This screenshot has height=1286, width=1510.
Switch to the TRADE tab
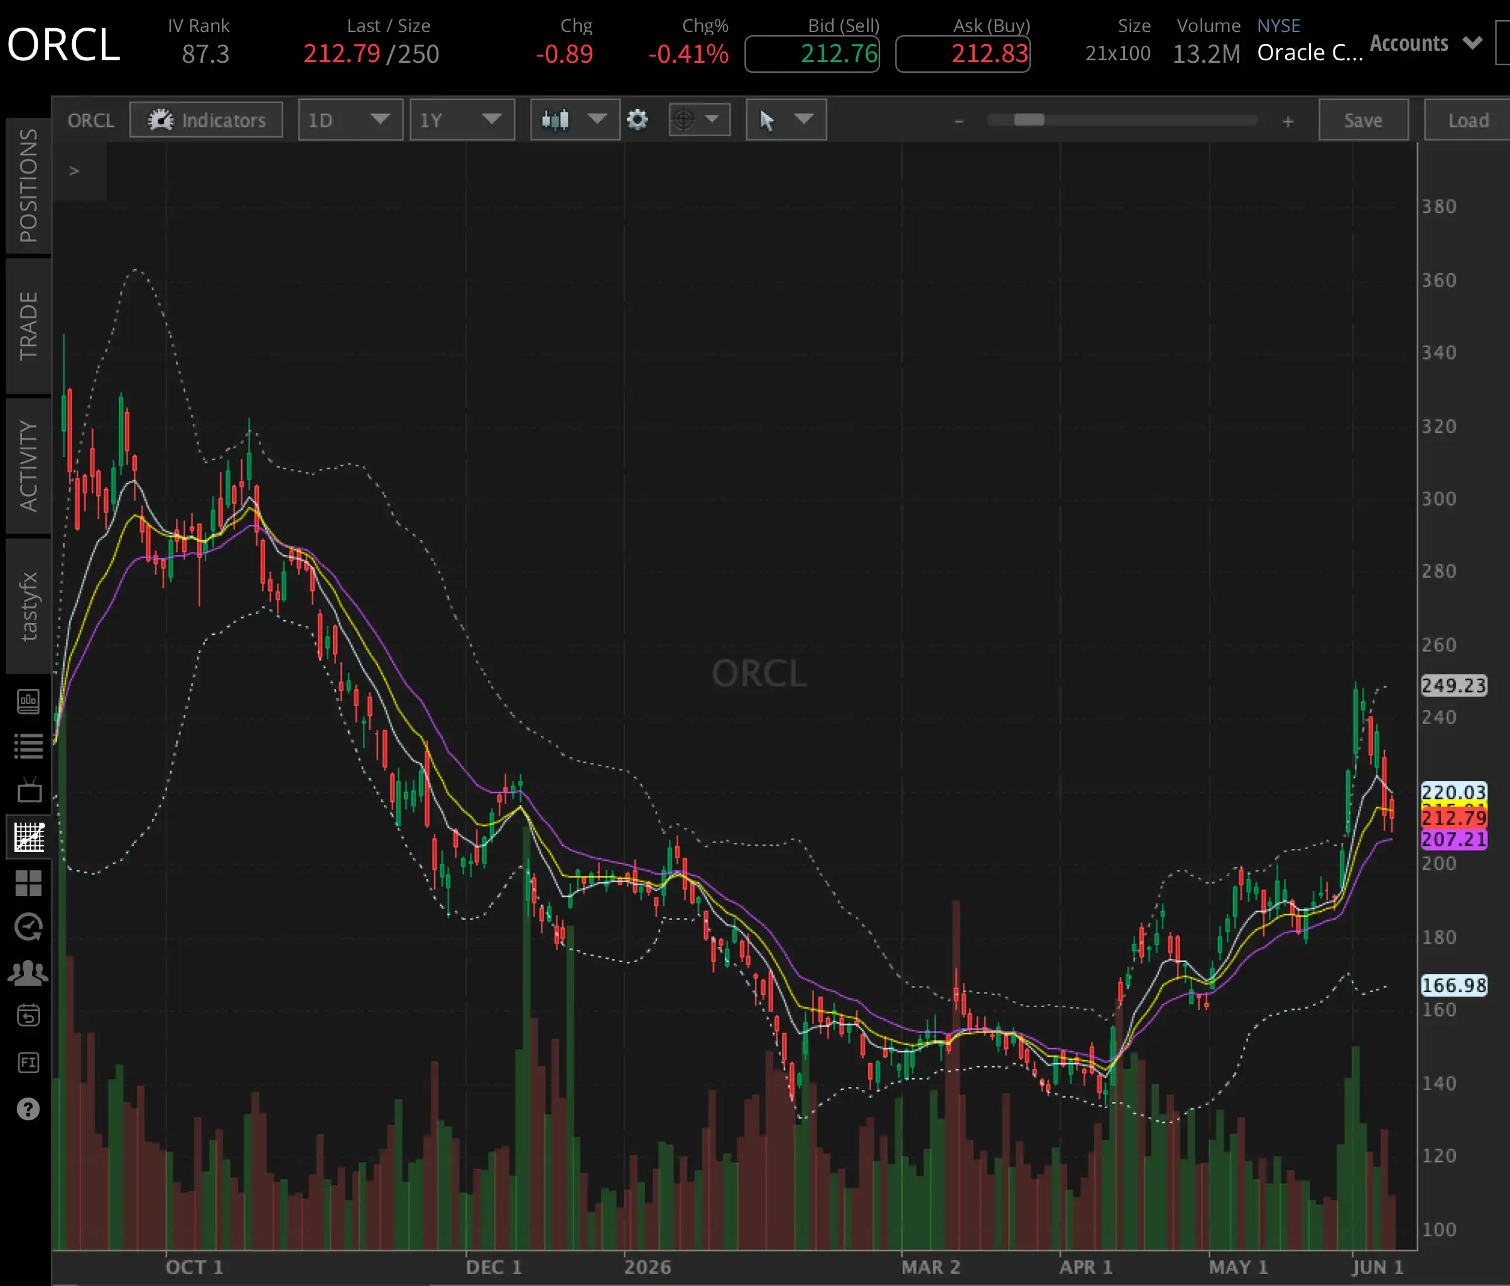tap(28, 326)
